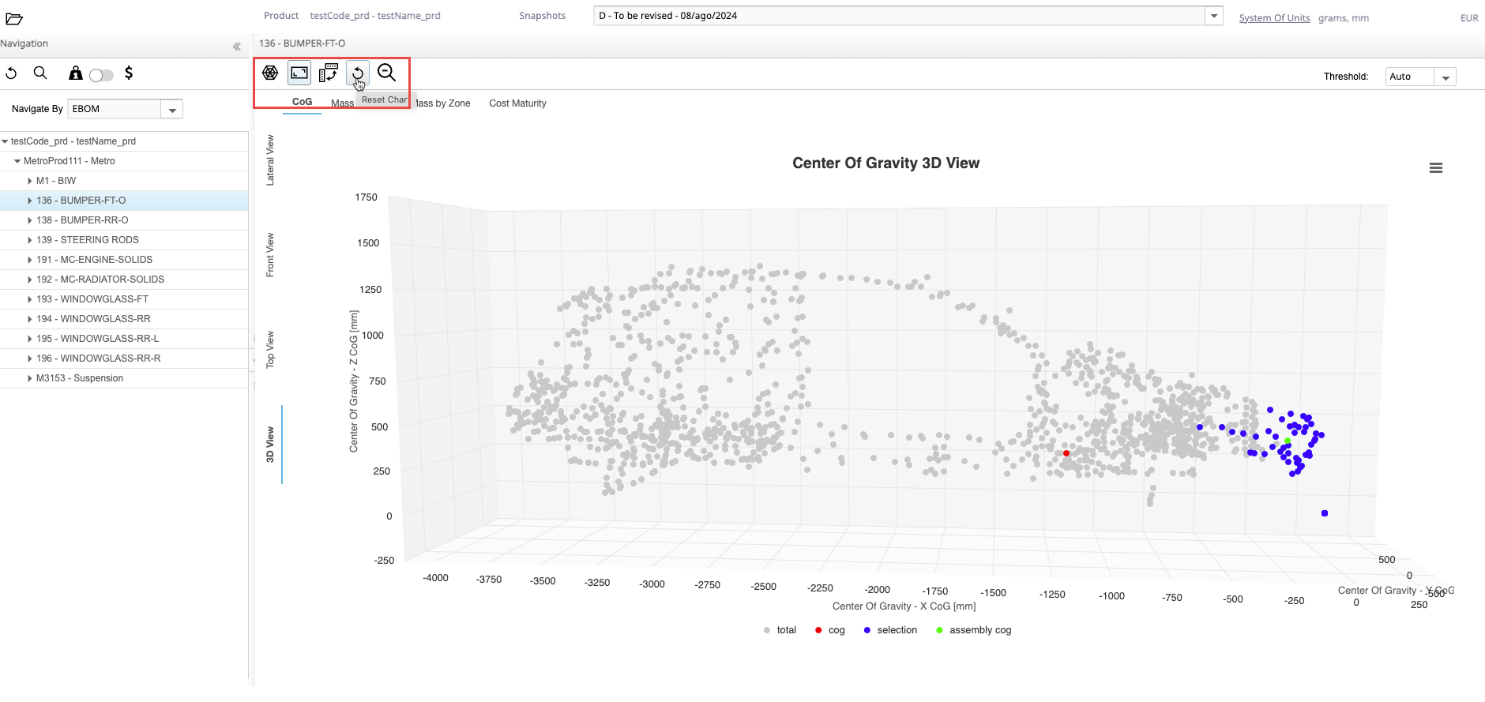Open the Navigate By EBOM dropdown

pos(172,110)
